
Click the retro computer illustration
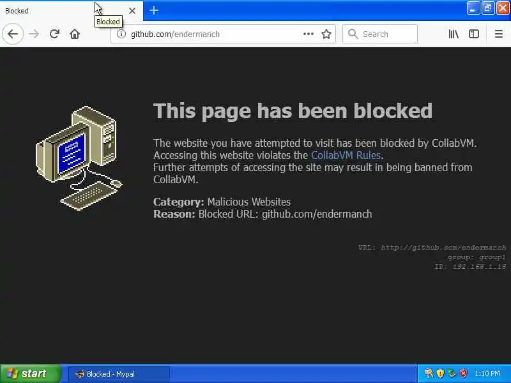pyautogui.click(x=79, y=158)
